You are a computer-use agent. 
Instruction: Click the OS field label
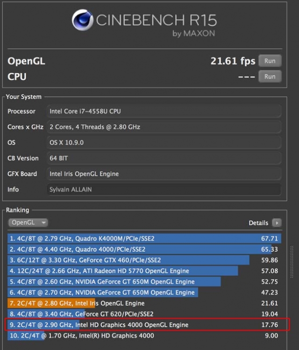click(11, 142)
